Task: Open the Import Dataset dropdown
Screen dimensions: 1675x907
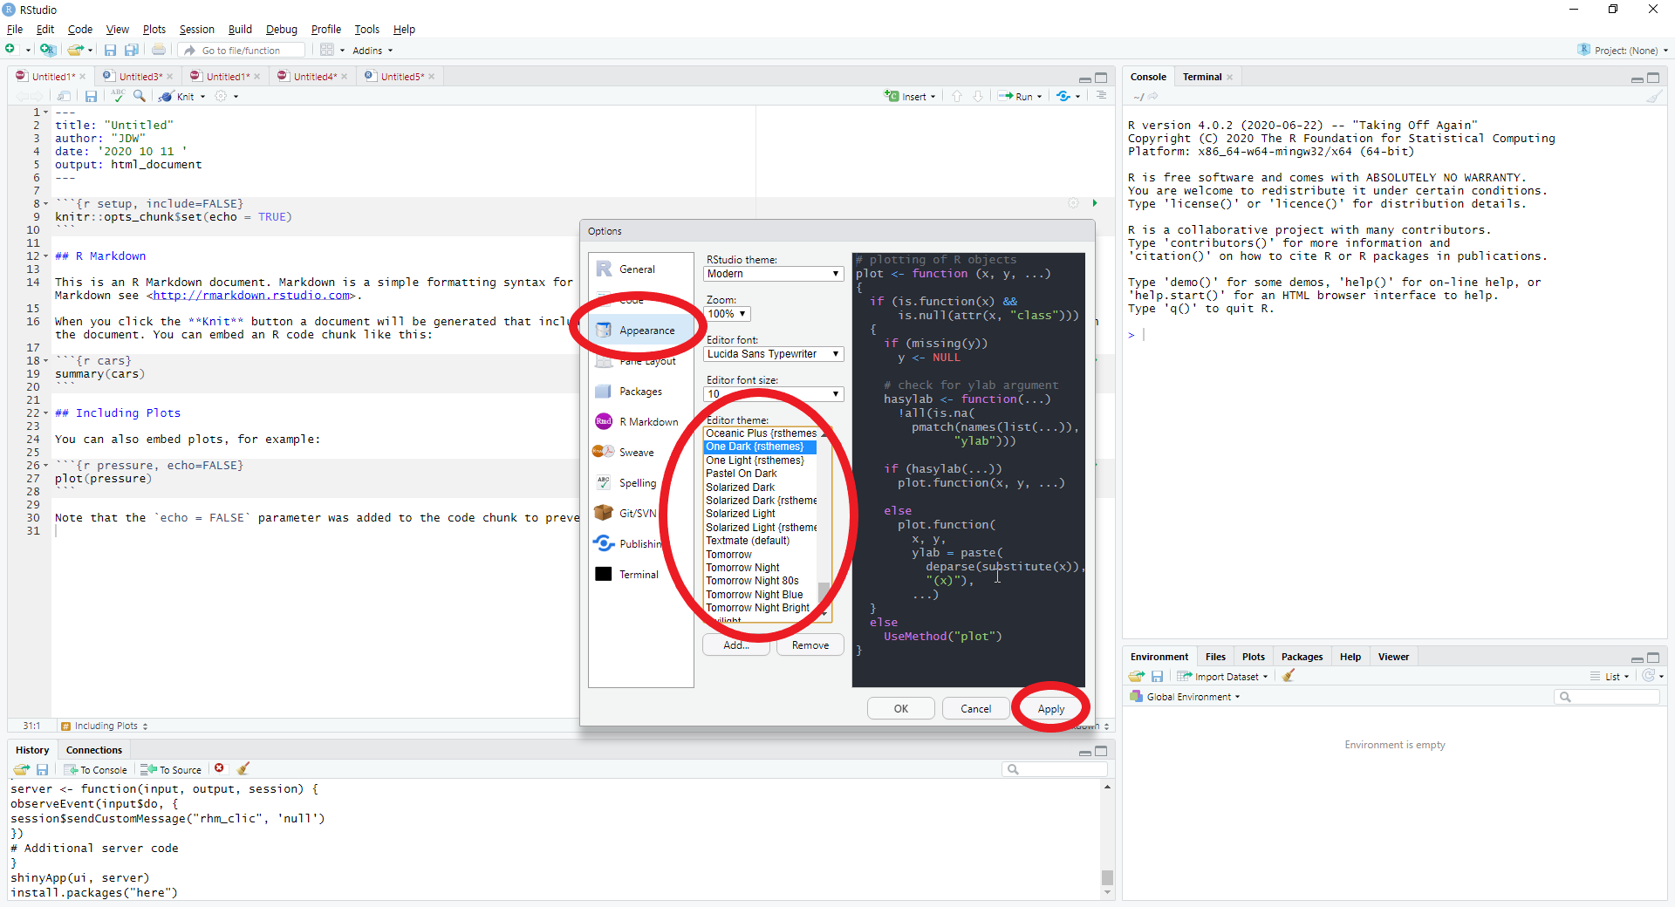Action: click(1222, 676)
